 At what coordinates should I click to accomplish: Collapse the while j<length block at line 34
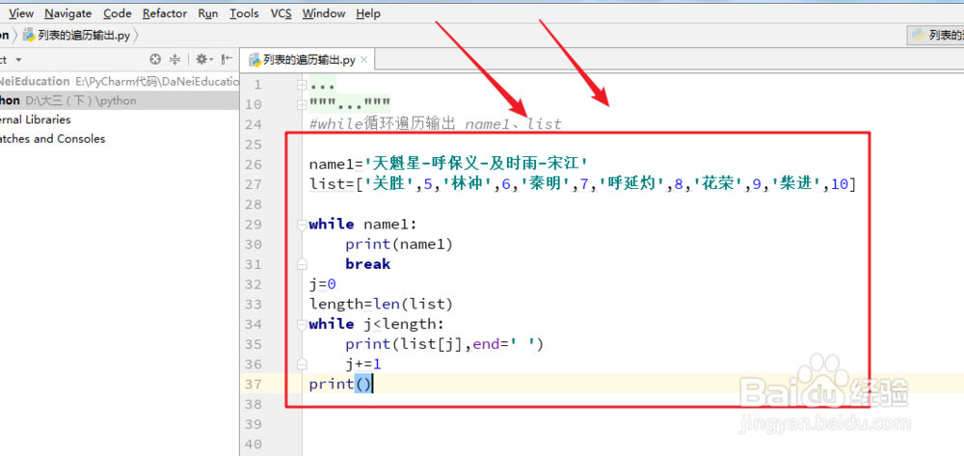pos(302,325)
